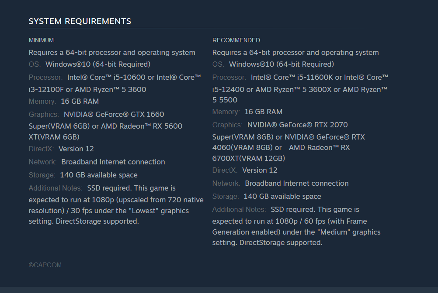
Task: Click the OS label under Minimum
Action: pyautogui.click(x=35, y=64)
